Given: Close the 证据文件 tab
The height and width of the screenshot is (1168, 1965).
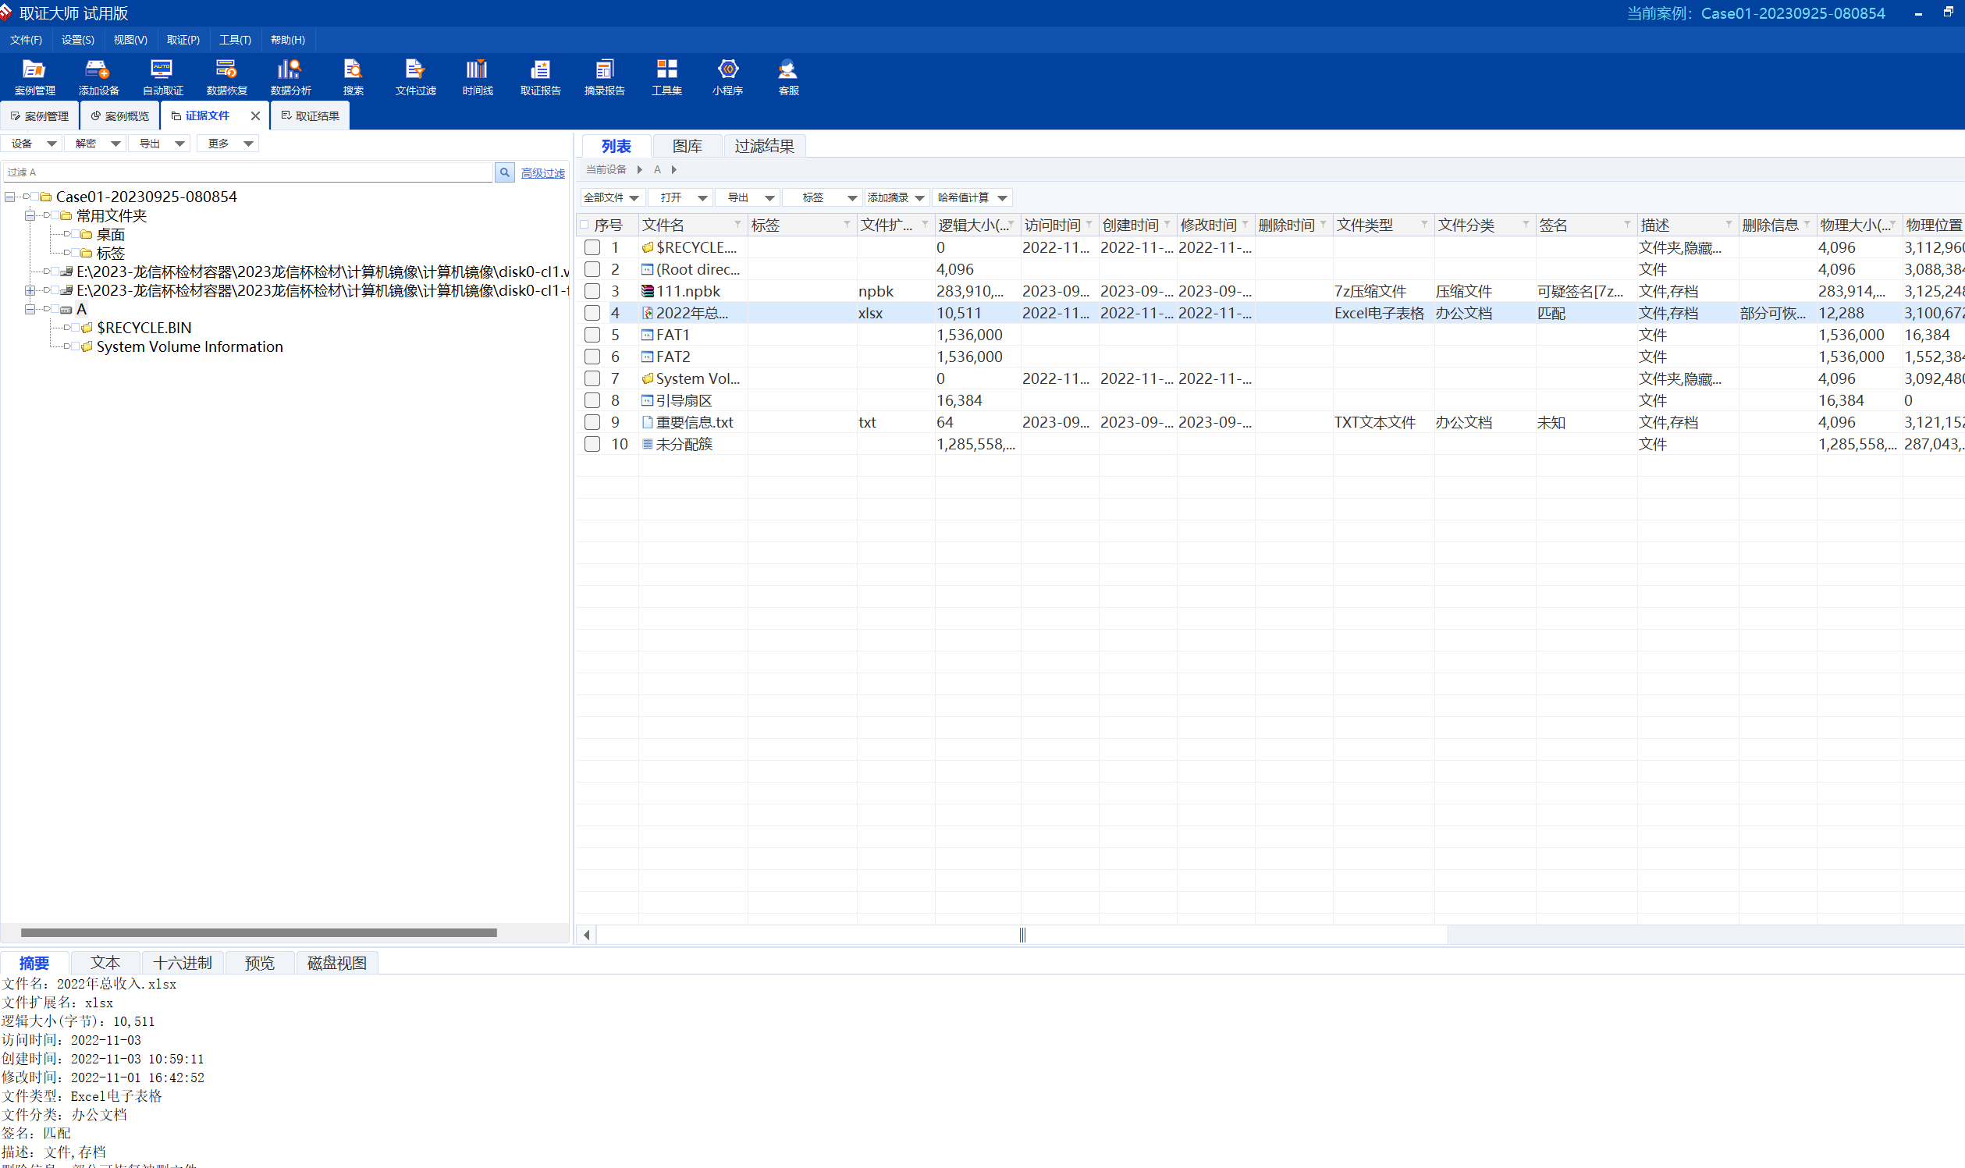Looking at the screenshot, I should pyautogui.click(x=255, y=115).
